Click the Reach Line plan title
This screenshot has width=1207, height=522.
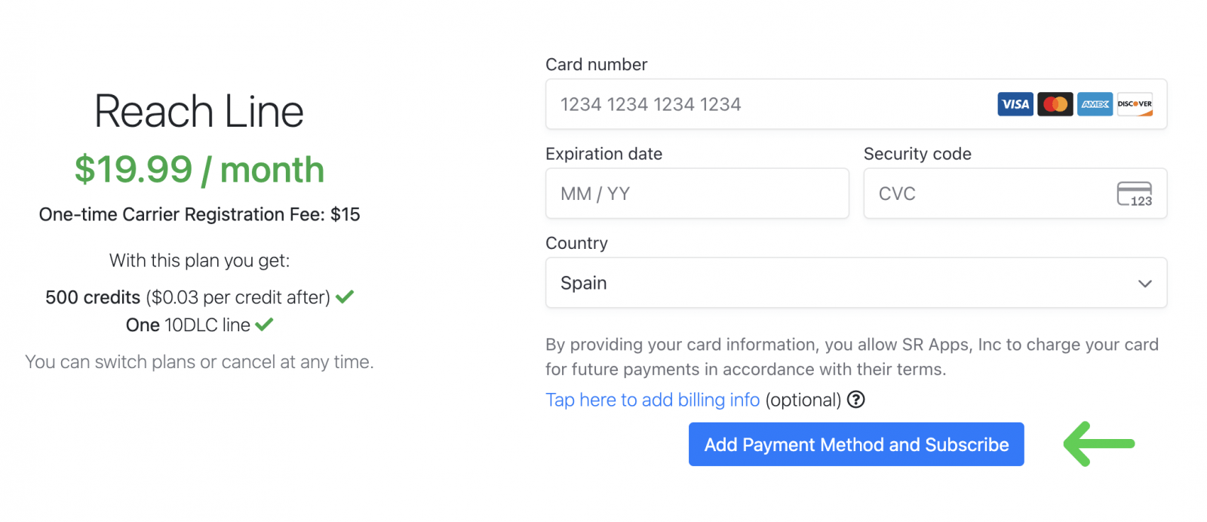point(198,111)
